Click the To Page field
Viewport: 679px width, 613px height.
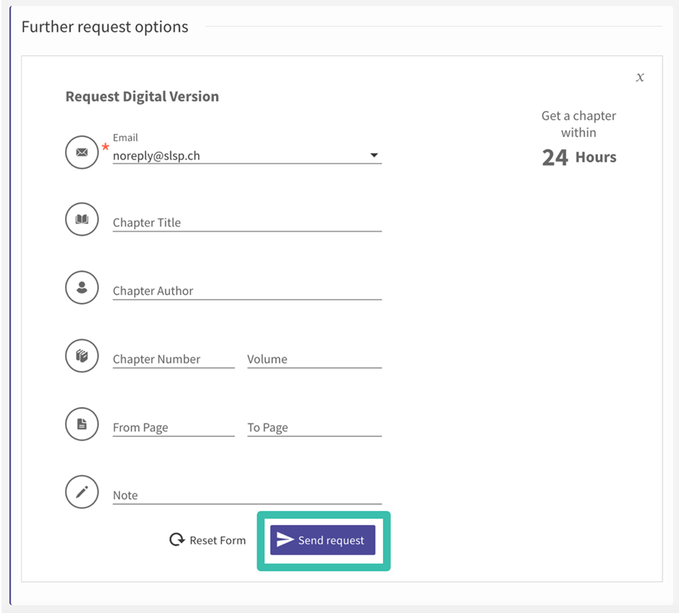tap(314, 427)
